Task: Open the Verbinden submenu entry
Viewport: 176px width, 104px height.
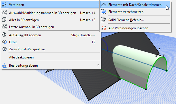Action: click(x=50, y=5)
